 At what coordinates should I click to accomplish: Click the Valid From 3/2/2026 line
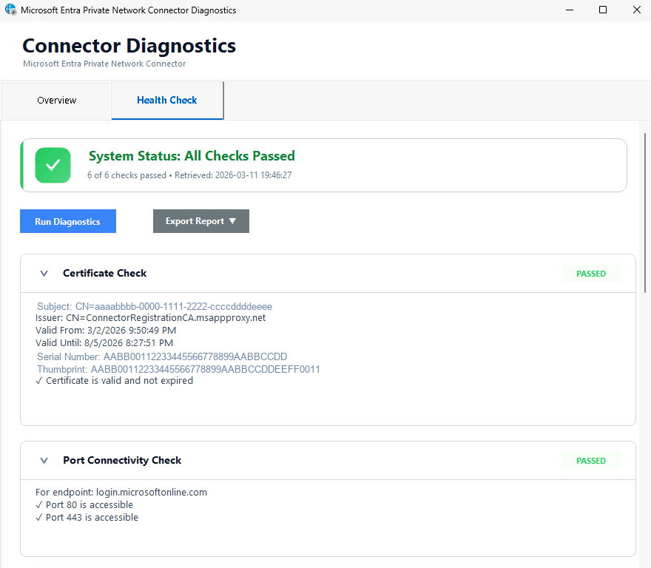(106, 331)
